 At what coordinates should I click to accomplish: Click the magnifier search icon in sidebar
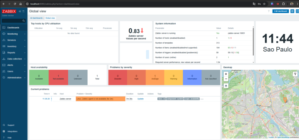tap(24, 21)
